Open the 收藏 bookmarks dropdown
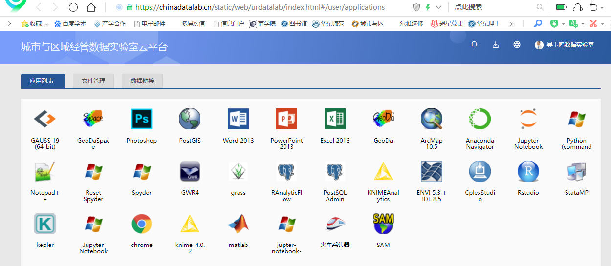Screen dimensions: 611x266 [x=35, y=23]
